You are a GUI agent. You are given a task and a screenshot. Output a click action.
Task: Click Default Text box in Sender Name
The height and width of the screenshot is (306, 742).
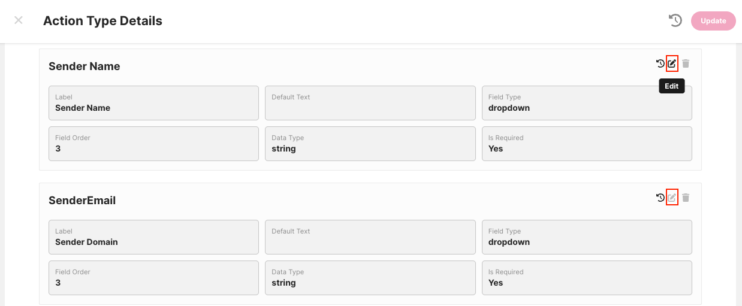tap(370, 103)
